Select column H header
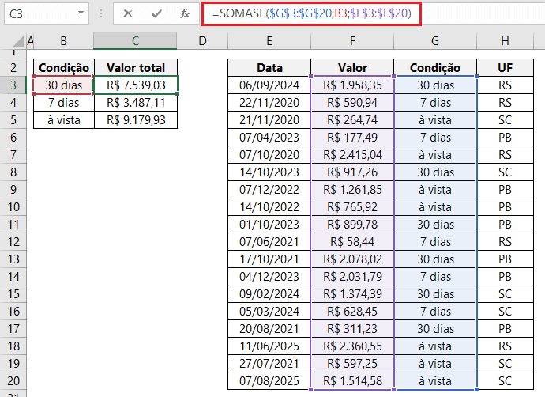545x397 pixels. coord(505,41)
